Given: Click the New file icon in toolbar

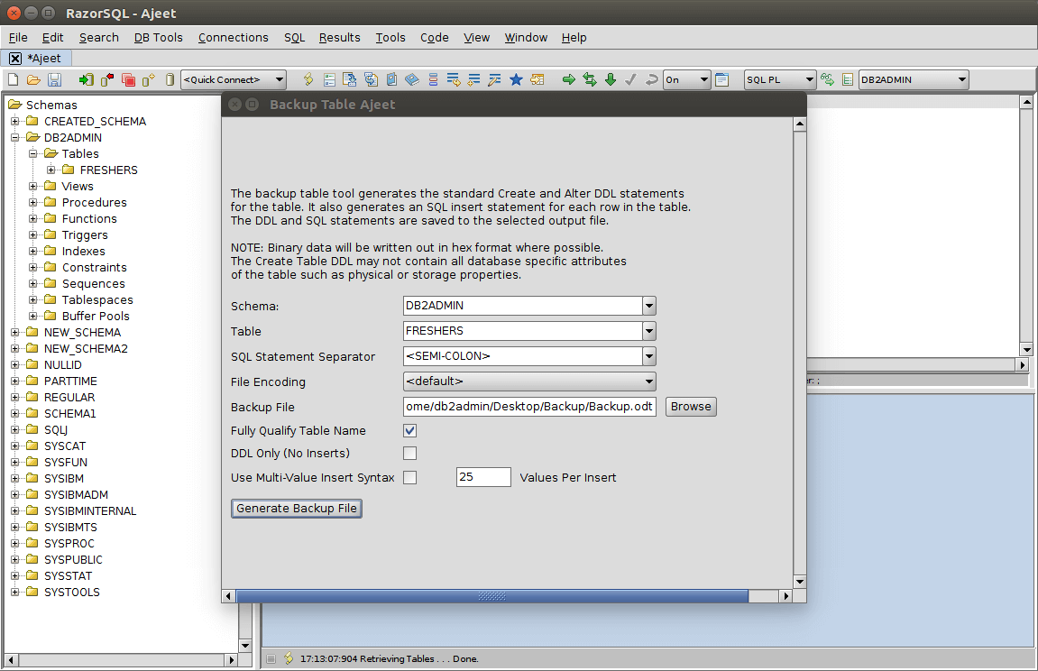Looking at the screenshot, I should coord(13,79).
